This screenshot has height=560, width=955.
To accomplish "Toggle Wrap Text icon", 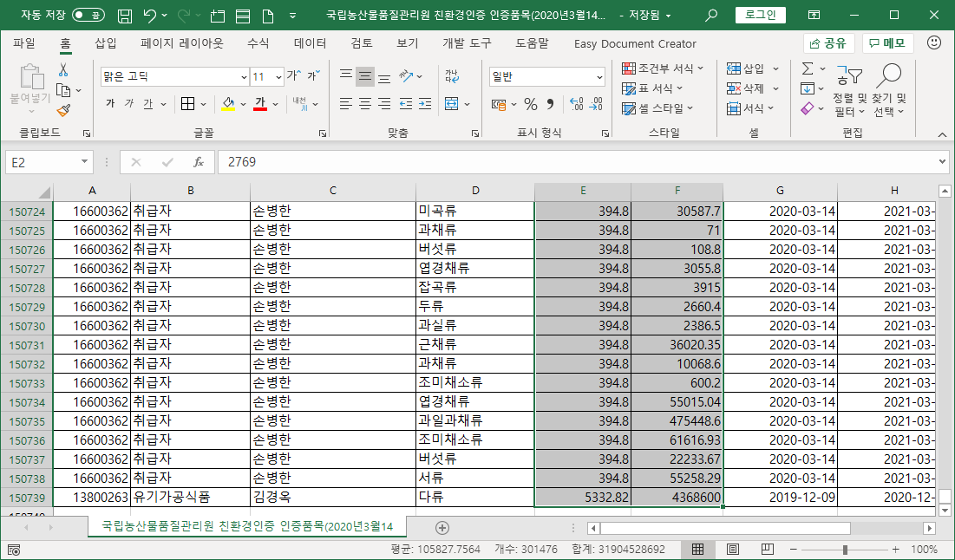I will pos(452,76).
